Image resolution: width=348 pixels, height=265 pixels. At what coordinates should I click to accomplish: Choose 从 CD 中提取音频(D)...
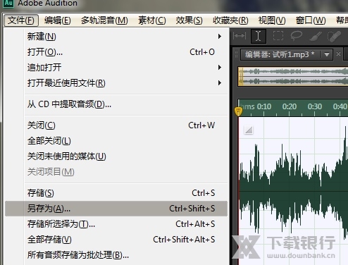point(116,104)
